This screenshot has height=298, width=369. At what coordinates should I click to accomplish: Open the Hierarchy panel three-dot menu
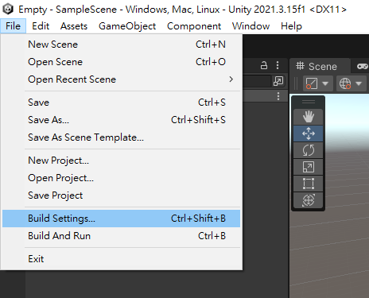pos(278,65)
